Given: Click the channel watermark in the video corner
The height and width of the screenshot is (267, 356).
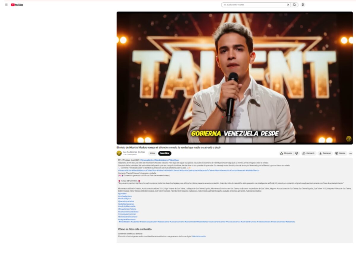Looking at the screenshot, I should tap(349, 139).
